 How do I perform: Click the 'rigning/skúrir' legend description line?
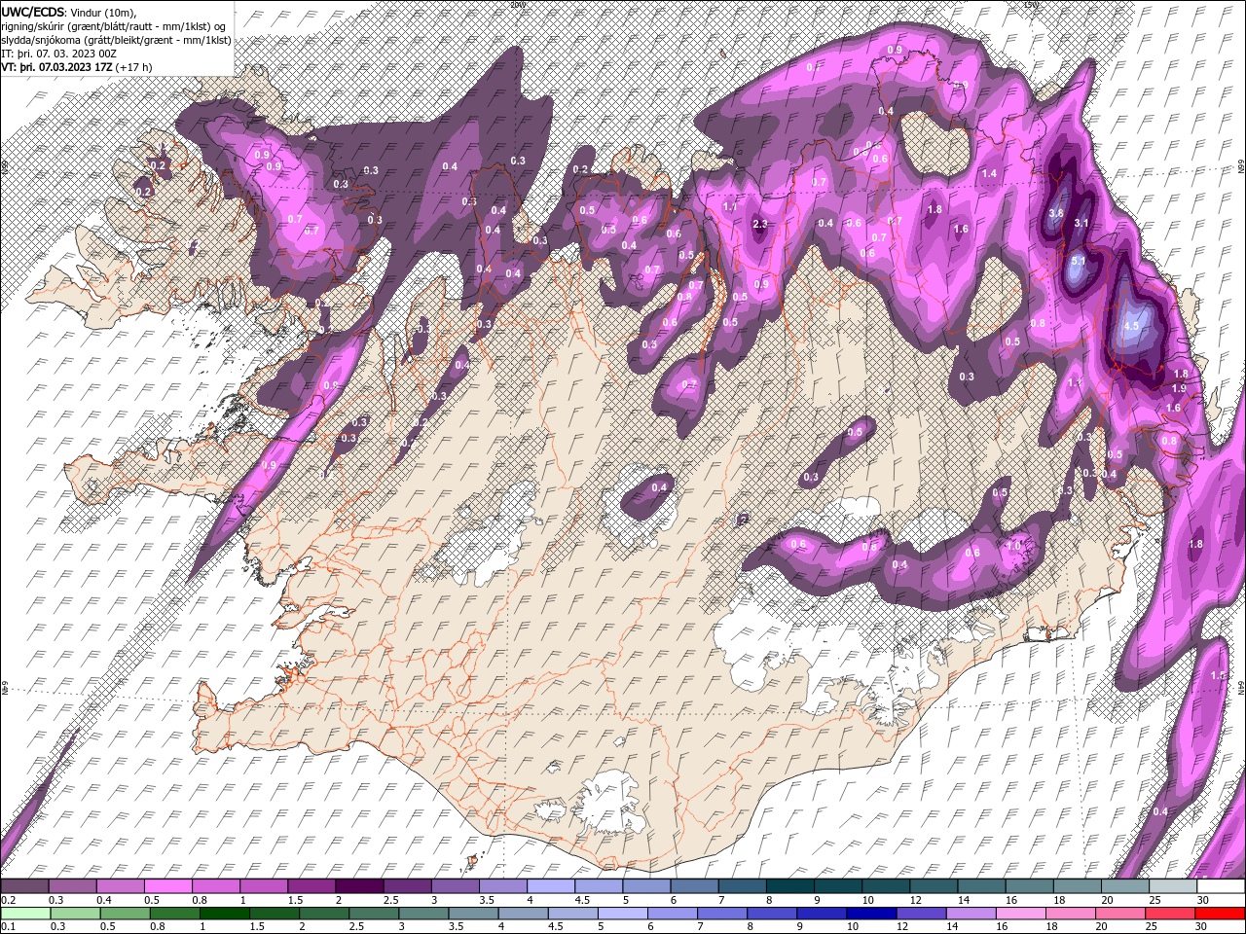[x=113, y=25]
